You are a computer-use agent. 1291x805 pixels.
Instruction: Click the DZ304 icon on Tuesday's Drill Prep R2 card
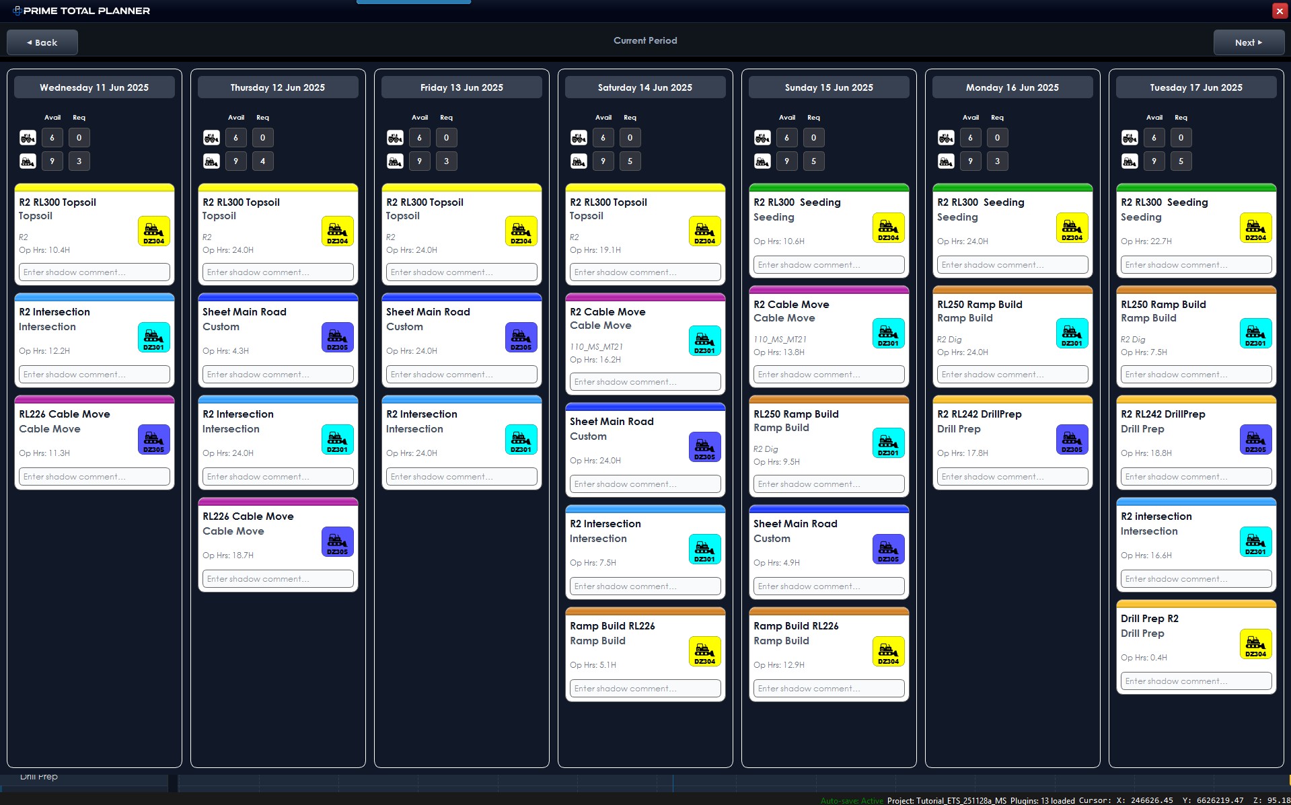[1255, 644]
